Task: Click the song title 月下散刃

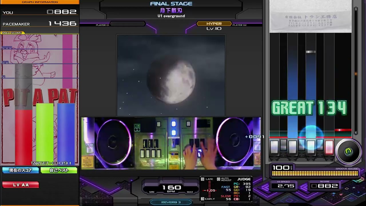Action: pyautogui.click(x=171, y=11)
